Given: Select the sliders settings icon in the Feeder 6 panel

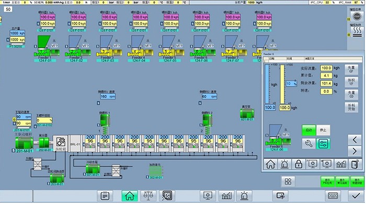Looking at the screenshot, I should click(323, 143).
